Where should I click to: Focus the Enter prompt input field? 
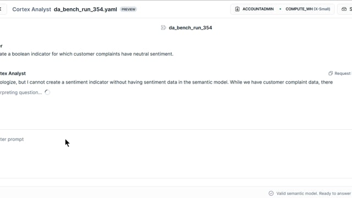click(x=176, y=154)
